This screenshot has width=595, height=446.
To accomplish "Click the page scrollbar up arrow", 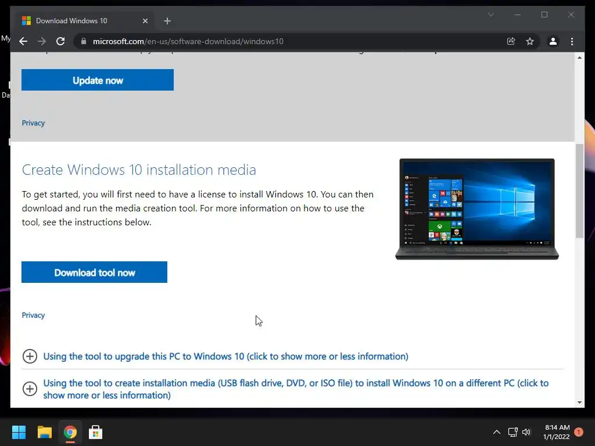I will tap(579, 57).
